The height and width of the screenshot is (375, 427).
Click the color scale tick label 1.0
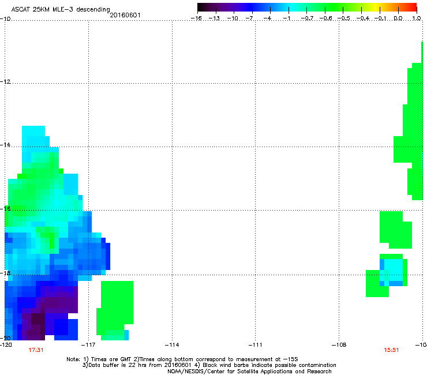pyautogui.click(x=417, y=18)
